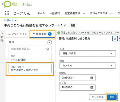Image resolution: width=120 pixels, height=102 pixels.
Task: Click the セーフくん app name
Action: click(x=21, y=13)
